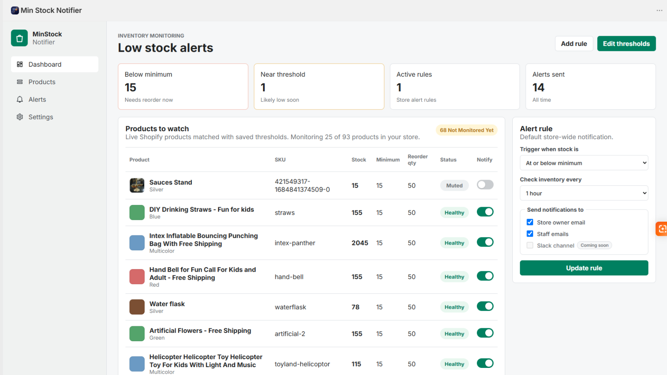Enable notifications for Sauces Stand
Screen dimensions: 667x375
[485, 185]
